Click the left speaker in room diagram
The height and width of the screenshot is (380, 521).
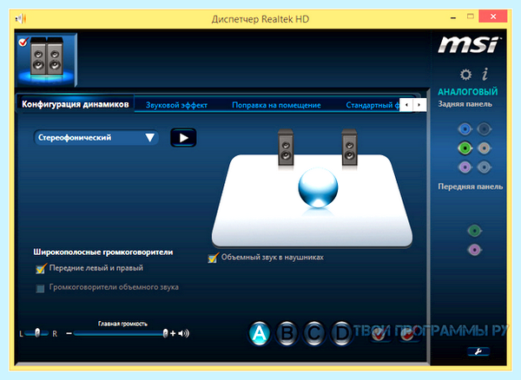click(286, 147)
